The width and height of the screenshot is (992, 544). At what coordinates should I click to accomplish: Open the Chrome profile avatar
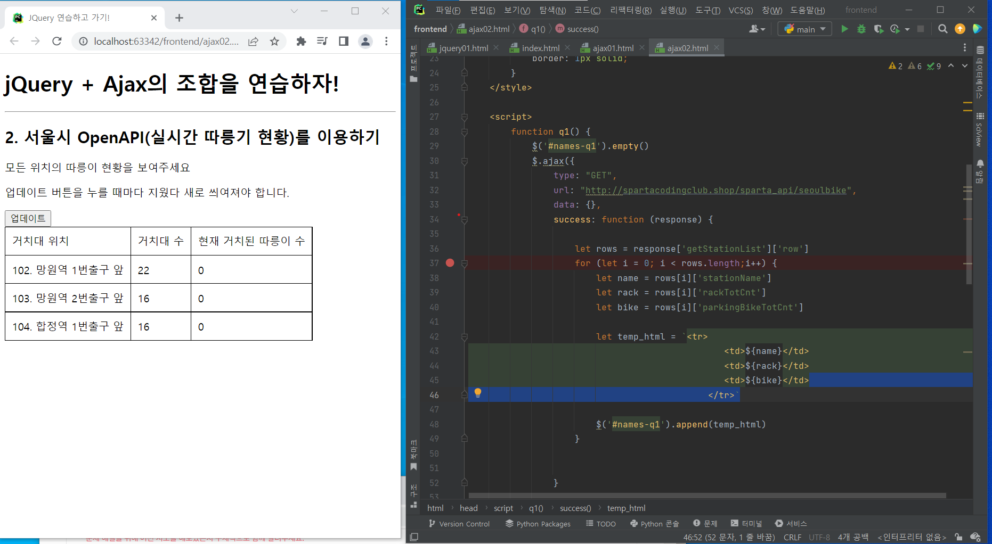click(x=365, y=41)
